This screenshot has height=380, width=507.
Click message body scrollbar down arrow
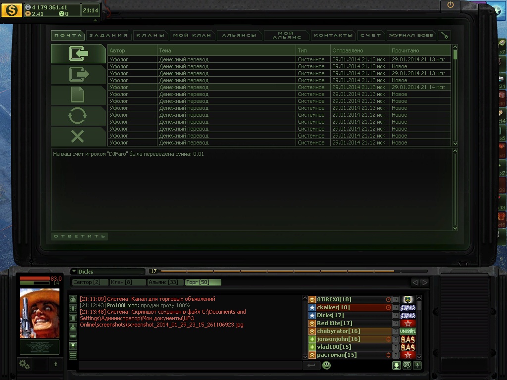(456, 228)
